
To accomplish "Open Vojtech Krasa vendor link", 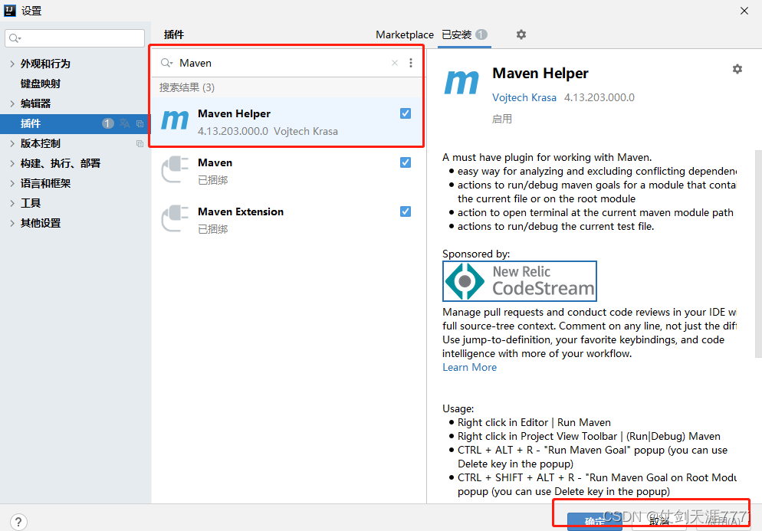I will [524, 97].
